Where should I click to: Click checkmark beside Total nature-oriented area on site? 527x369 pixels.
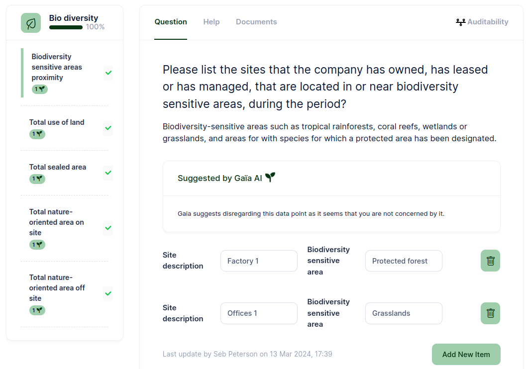click(x=108, y=228)
